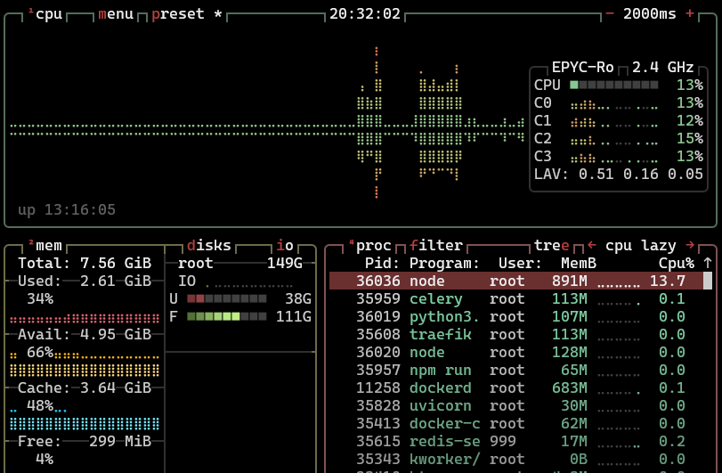Select the celery process row
Screen dimensions: 722x473
516,299
